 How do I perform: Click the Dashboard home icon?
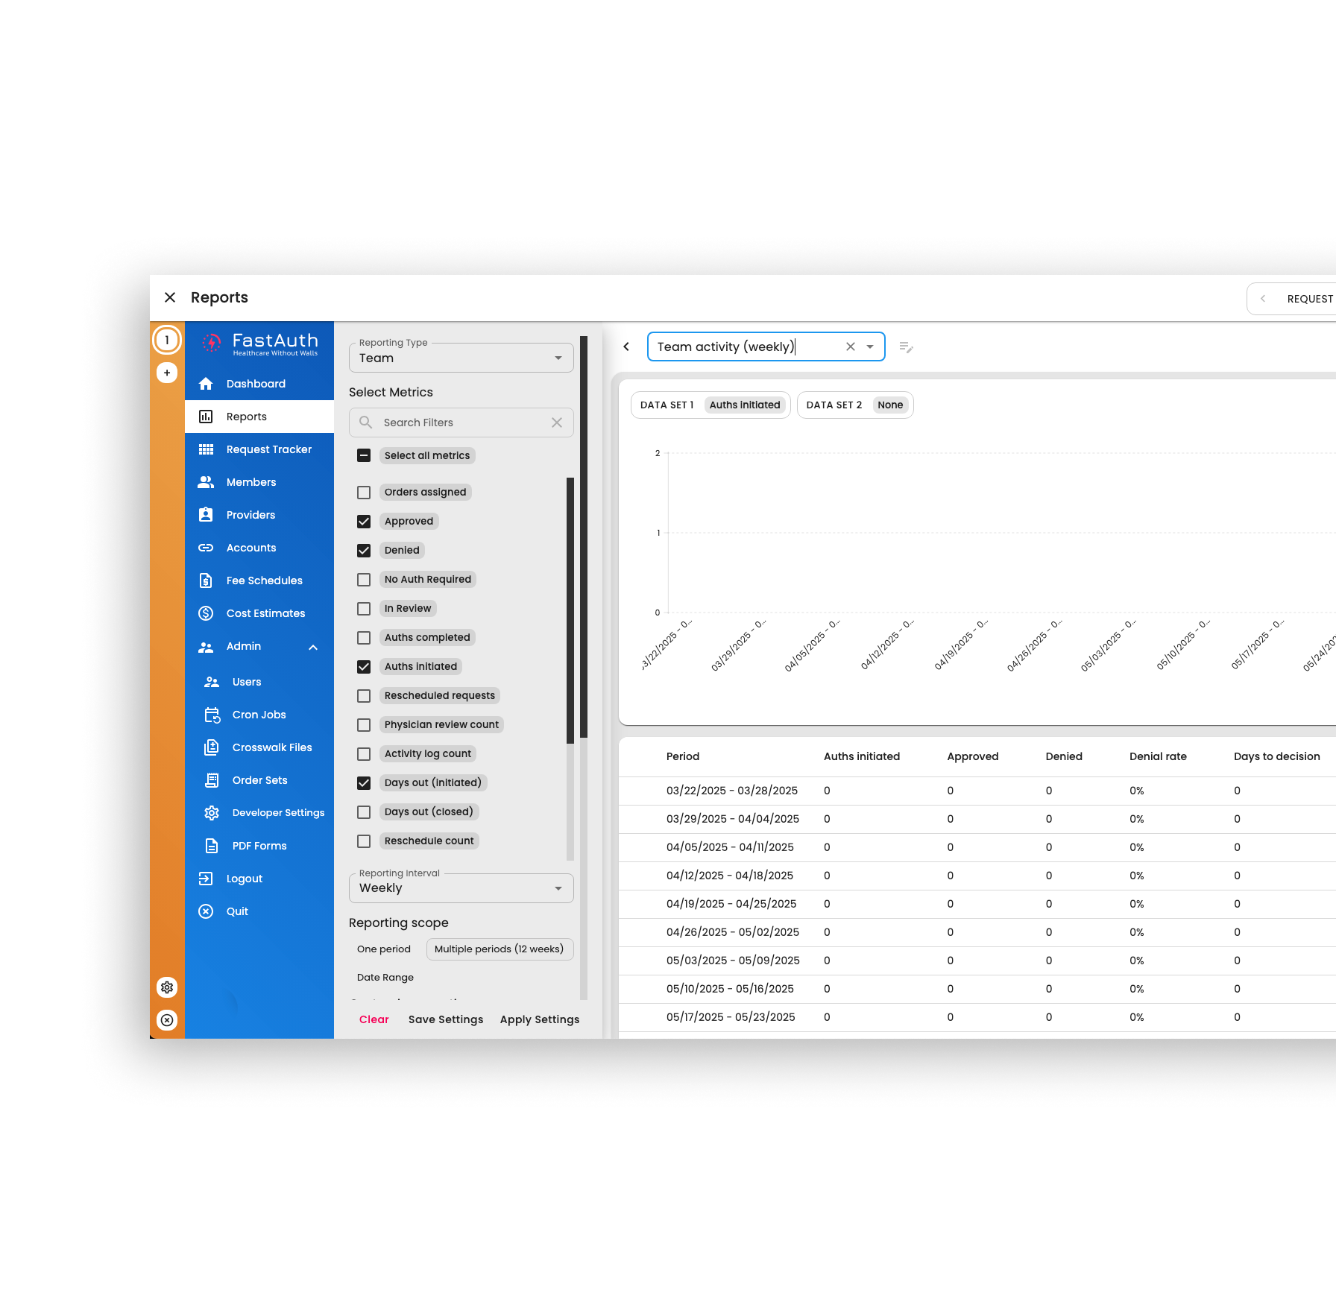[x=206, y=384]
